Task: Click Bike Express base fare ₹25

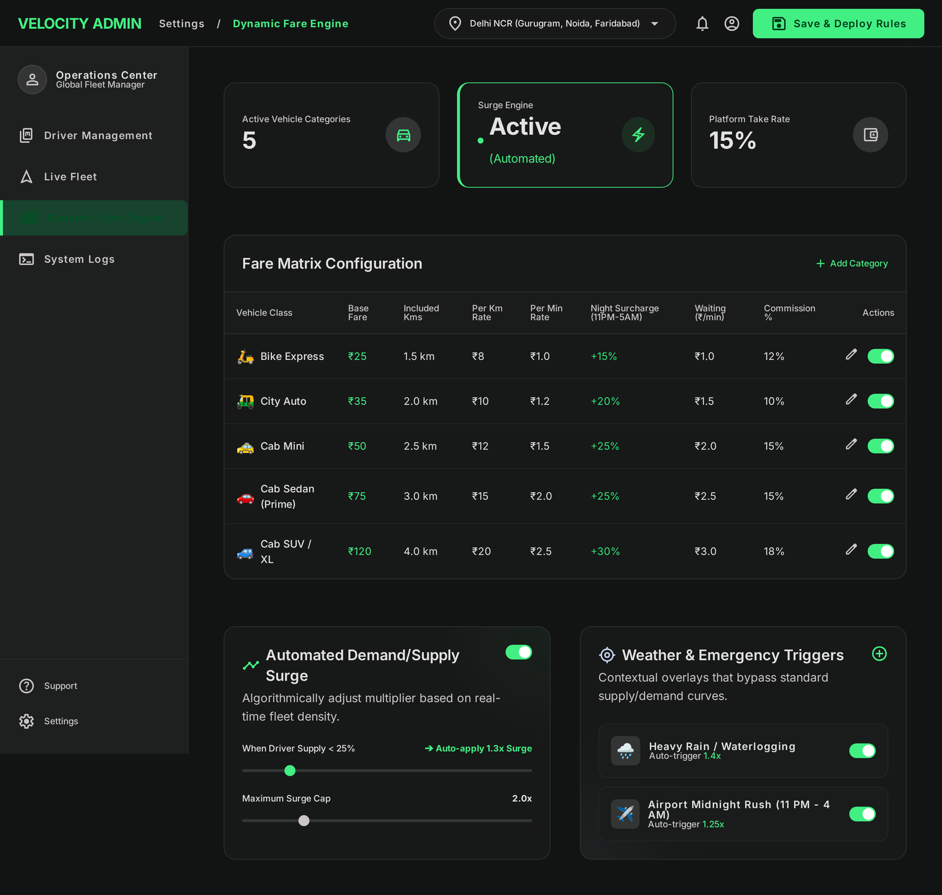Action: tap(357, 356)
